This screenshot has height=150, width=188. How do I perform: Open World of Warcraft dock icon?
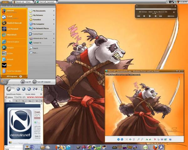tap(115, 147)
